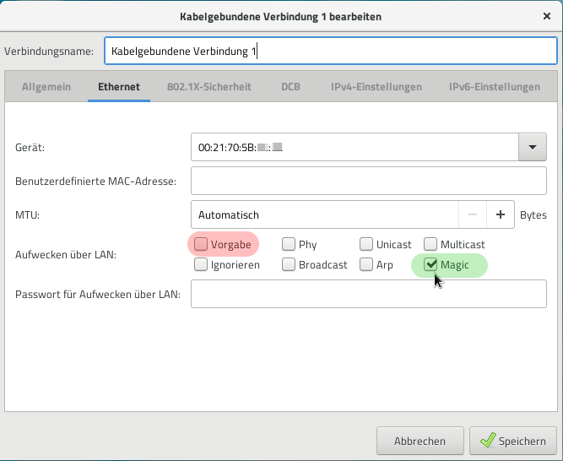
Task: Enable Unicast wake on LAN
Action: click(366, 244)
